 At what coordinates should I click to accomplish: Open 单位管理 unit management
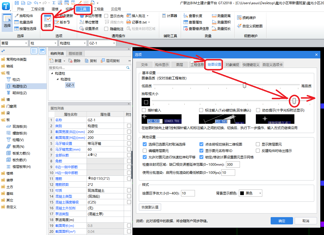point(89,22)
